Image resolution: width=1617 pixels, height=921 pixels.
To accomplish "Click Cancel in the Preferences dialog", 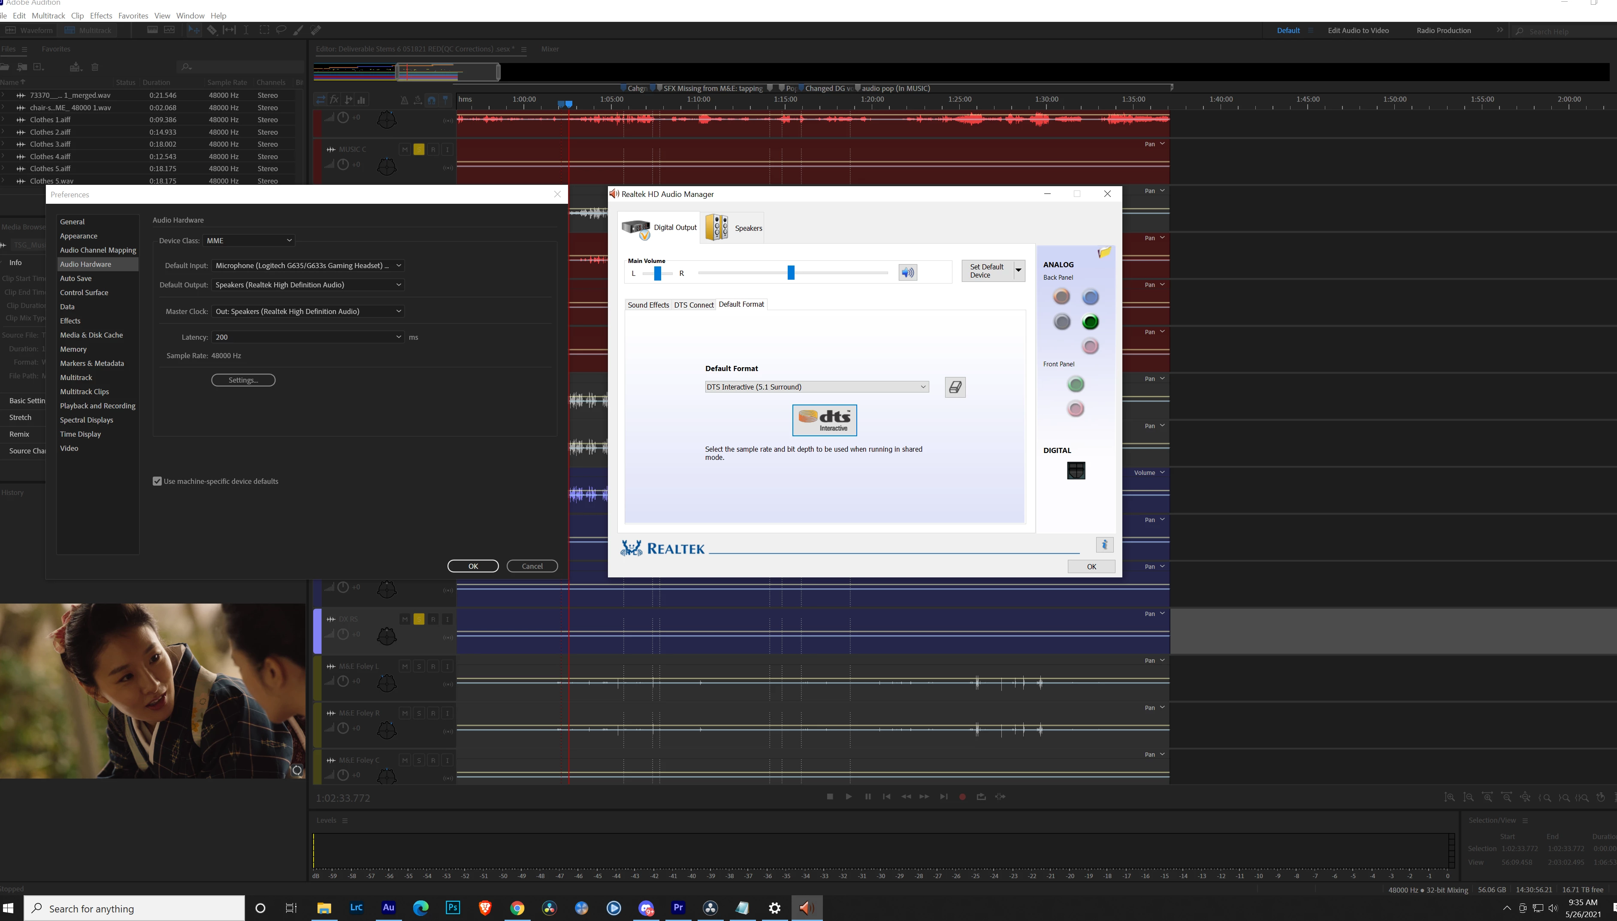I will click(532, 566).
